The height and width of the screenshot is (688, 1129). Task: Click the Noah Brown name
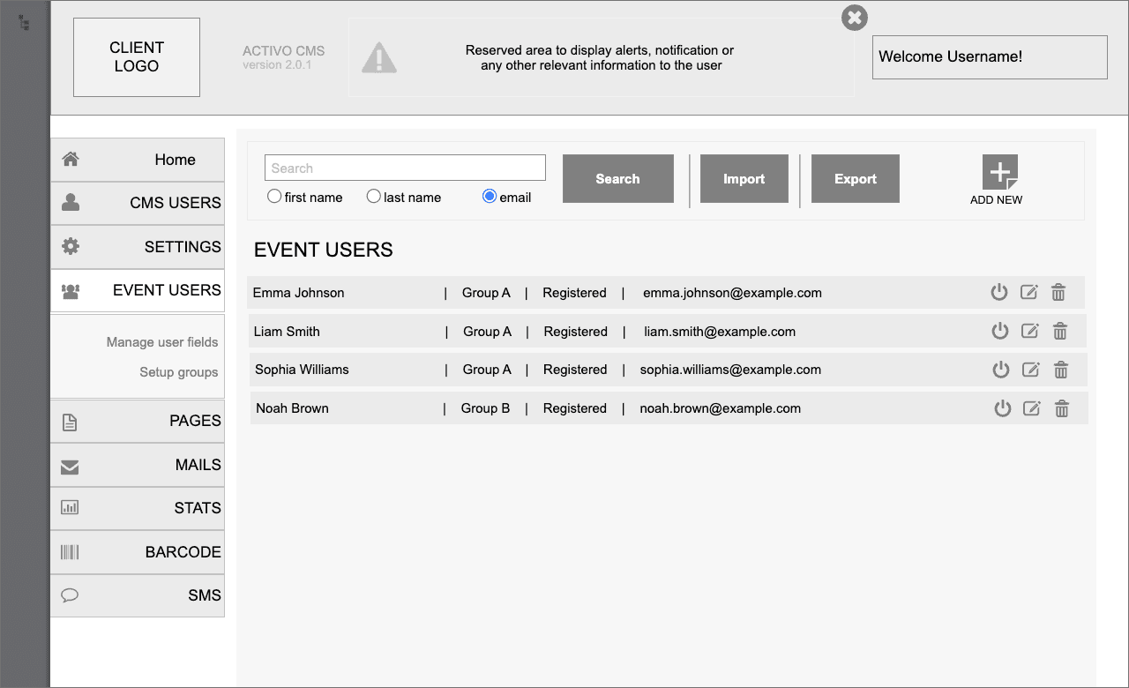pyautogui.click(x=292, y=408)
